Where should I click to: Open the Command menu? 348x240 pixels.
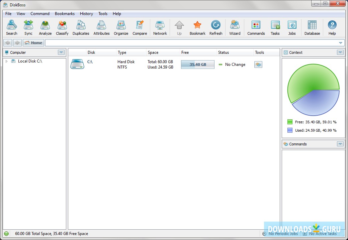[x=40, y=13]
